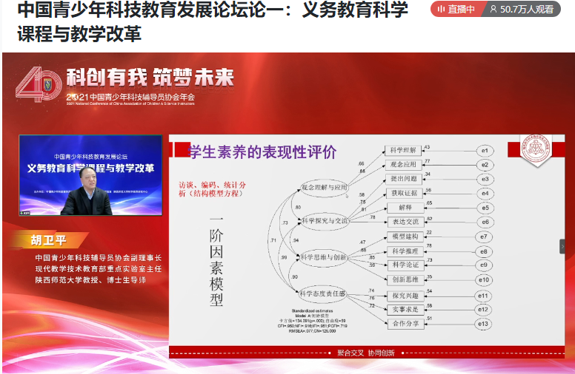
Task: Click the e9 error term circle
Action: pyautogui.click(x=484, y=265)
